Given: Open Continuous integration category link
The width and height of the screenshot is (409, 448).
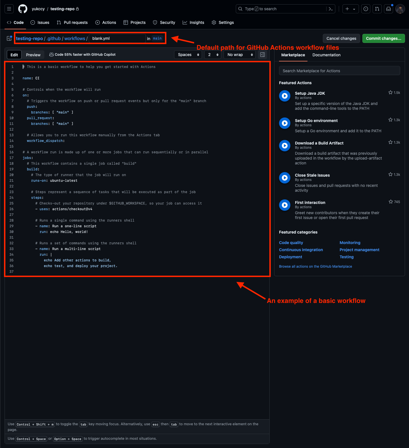Looking at the screenshot, I should (301, 250).
